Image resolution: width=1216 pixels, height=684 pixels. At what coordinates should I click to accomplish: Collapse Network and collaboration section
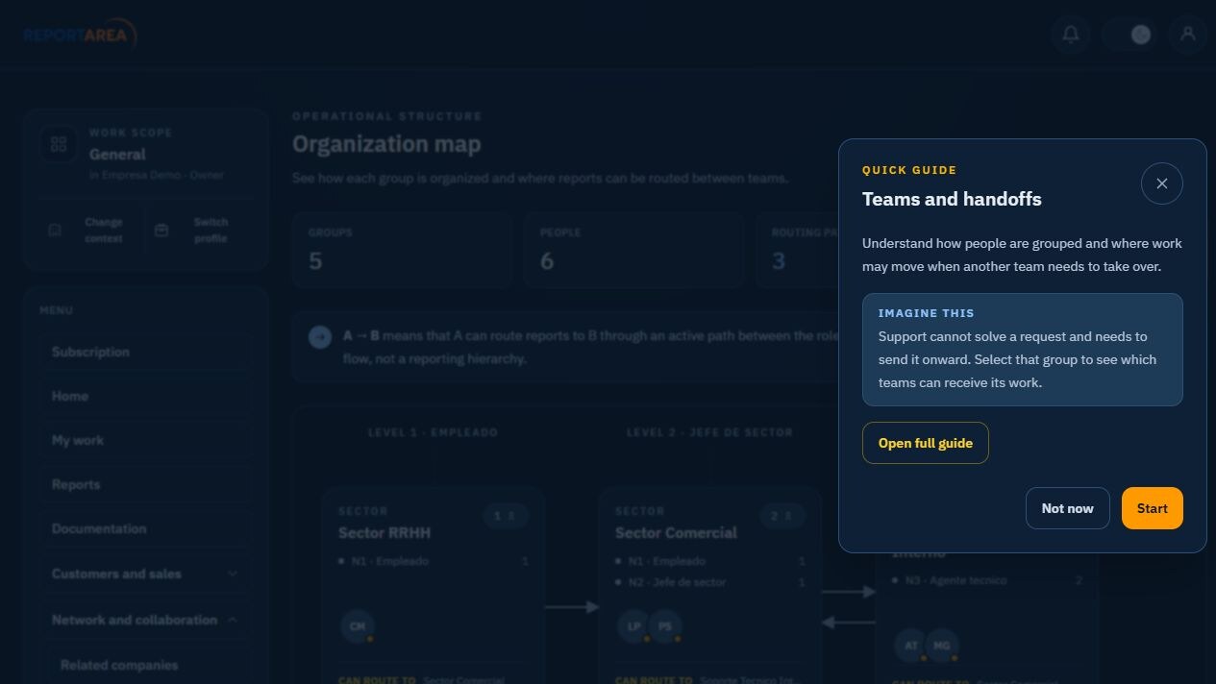pos(144,620)
